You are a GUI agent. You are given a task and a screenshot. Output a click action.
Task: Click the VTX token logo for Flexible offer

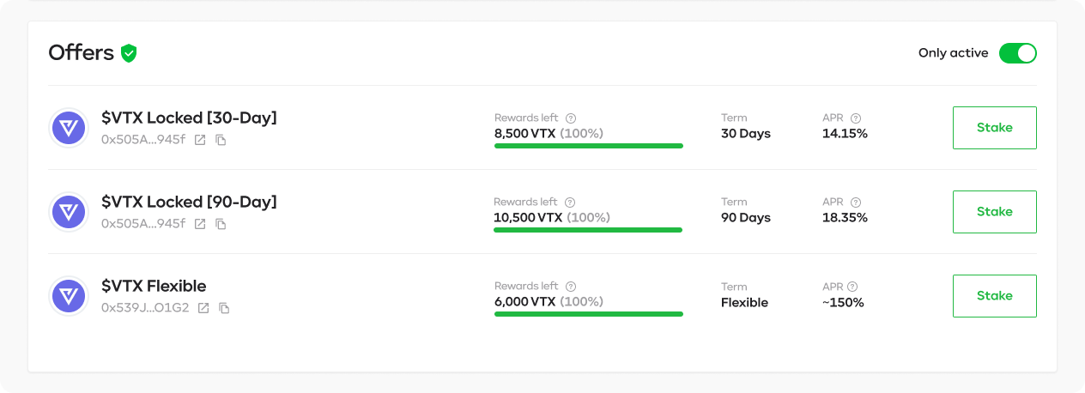(x=69, y=296)
